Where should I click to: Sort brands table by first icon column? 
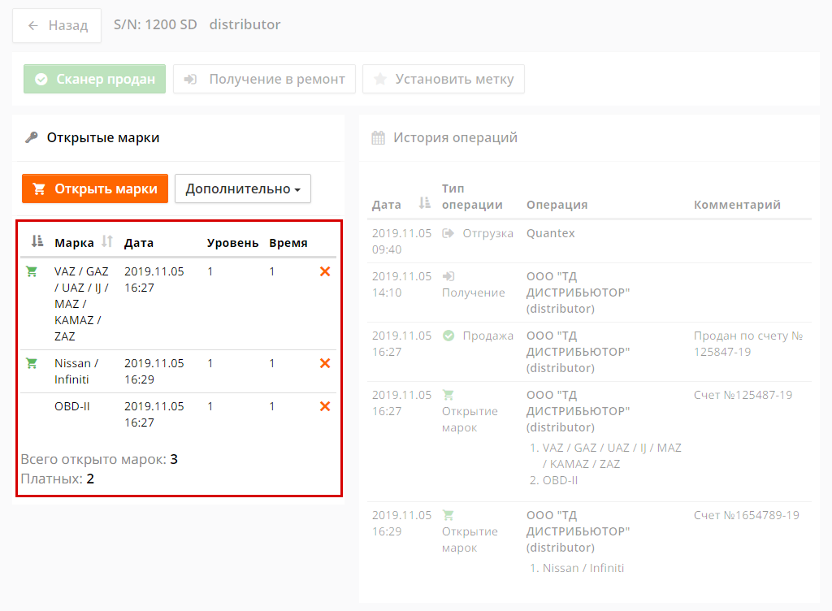click(37, 241)
